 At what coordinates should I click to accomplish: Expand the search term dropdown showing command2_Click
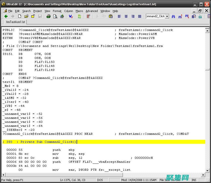point(167,16)
